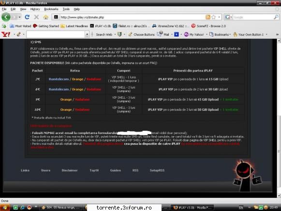Viewport: 281px width, 211px height.
Task: Open the RSS footer link
Action: tap(135, 170)
